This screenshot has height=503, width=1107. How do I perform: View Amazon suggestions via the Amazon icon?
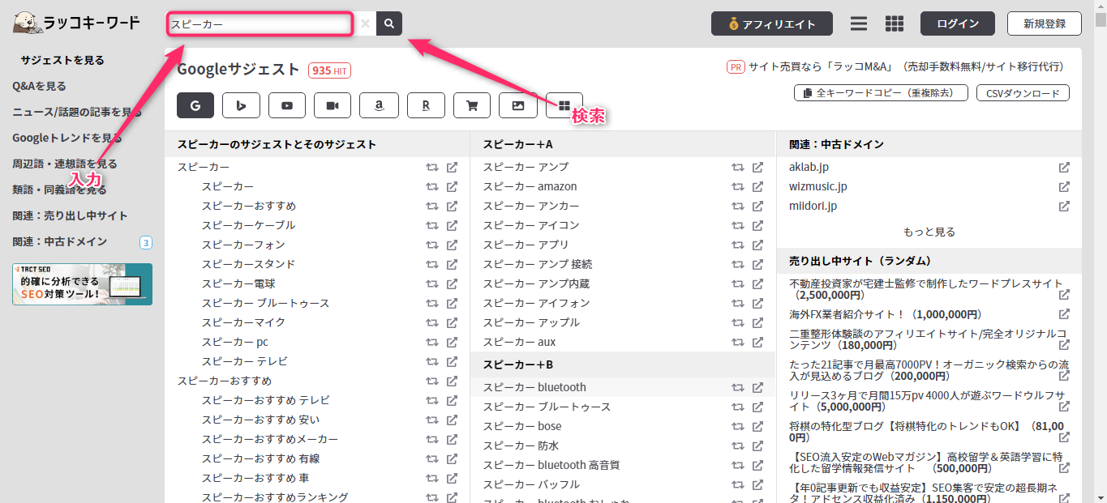[379, 104]
